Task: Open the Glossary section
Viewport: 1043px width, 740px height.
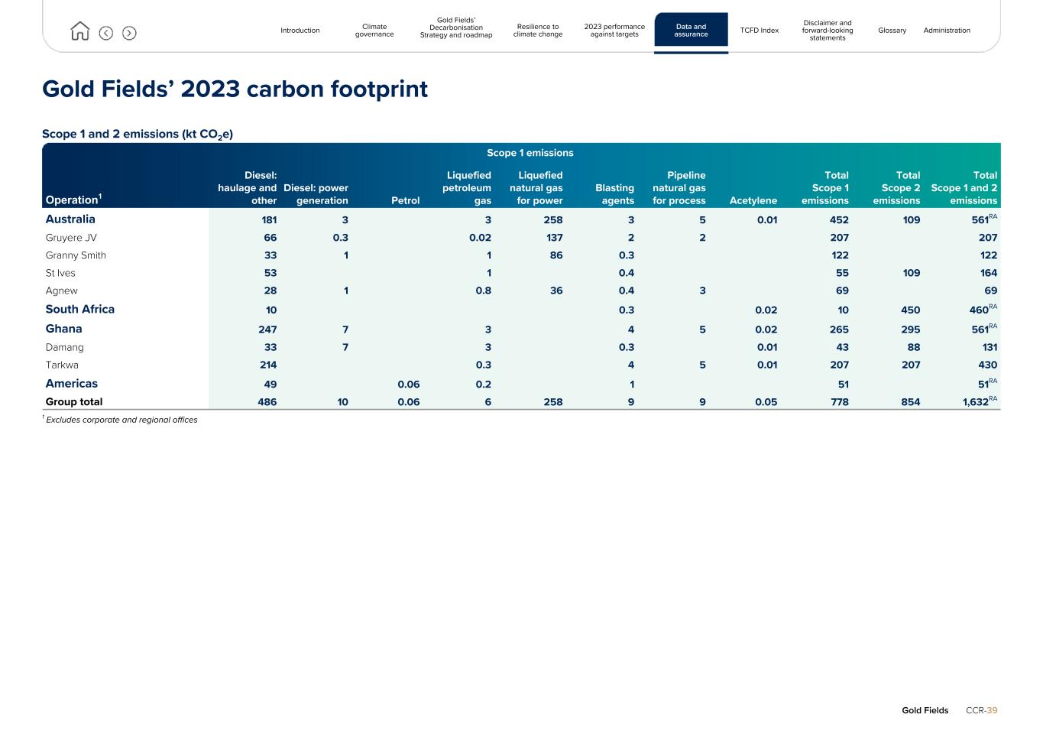Action: click(892, 31)
